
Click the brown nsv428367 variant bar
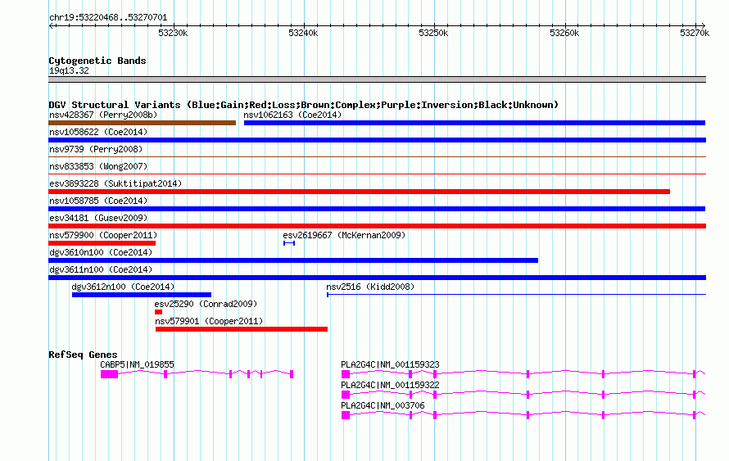[142, 123]
